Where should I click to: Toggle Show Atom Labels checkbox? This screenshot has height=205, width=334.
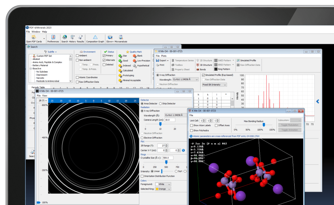(x=191, y=126)
